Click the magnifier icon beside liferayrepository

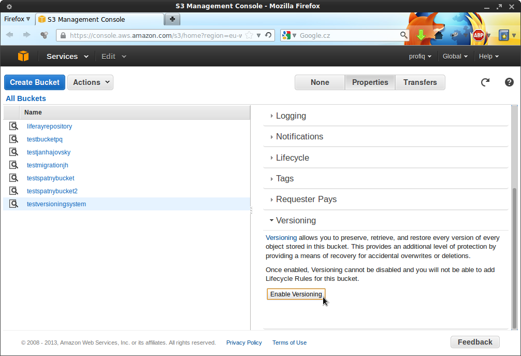[13, 126]
